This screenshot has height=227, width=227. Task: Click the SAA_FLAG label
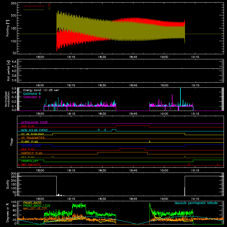point(28,149)
